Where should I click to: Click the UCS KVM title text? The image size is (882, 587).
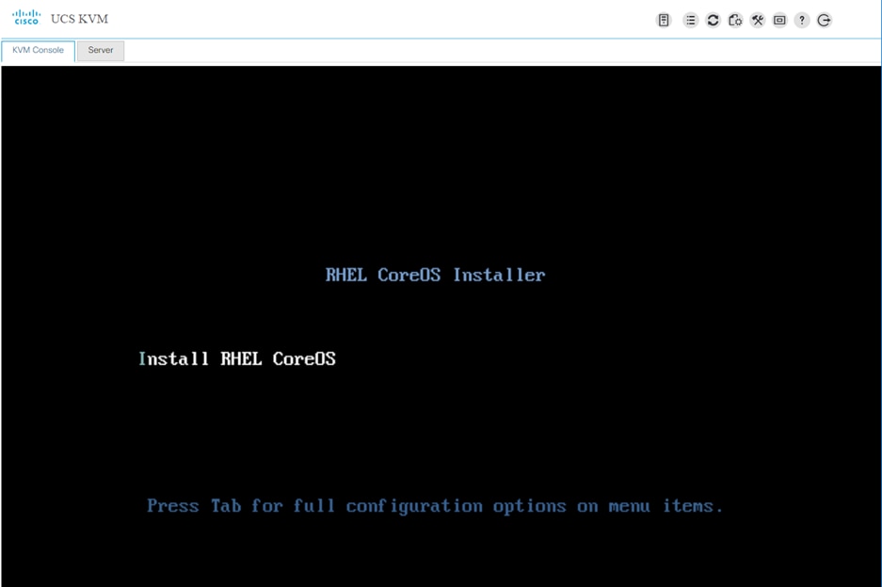pyautogui.click(x=79, y=19)
